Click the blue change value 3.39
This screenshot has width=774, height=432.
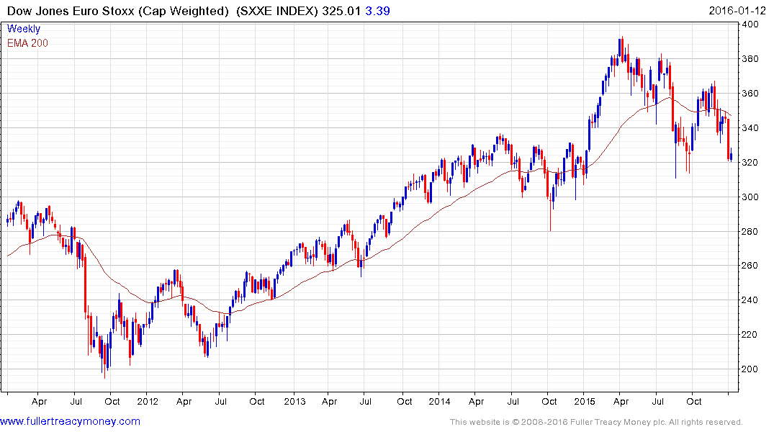[x=377, y=11]
